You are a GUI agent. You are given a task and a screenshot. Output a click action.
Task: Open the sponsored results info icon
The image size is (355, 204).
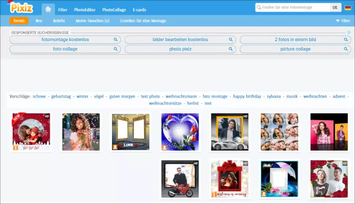point(349,33)
